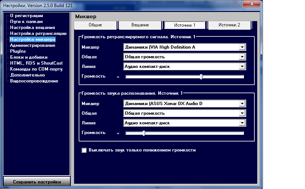Click retransmitted signal Громкость slider handle
Viewport: 305px width, 189px height.
(x=201, y=76)
